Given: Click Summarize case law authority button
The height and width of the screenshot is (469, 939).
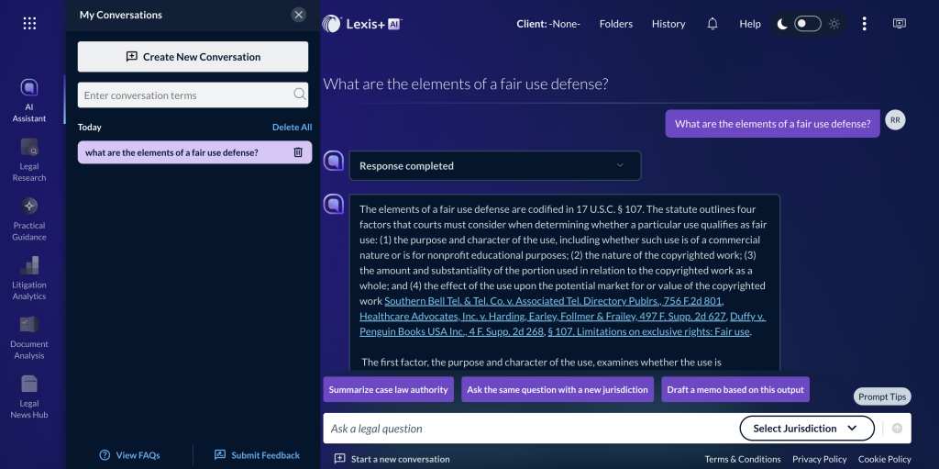Looking at the screenshot, I should [389, 389].
